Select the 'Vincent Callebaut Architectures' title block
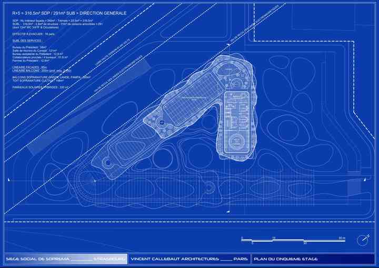Viewport: 379px width, 268px height. click(x=189, y=259)
